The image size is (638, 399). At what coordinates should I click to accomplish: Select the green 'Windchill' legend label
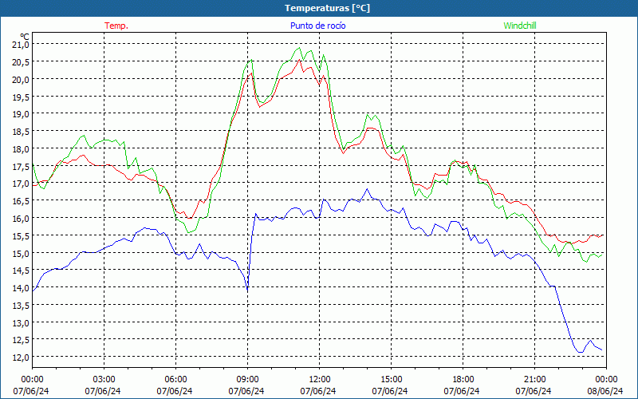click(x=520, y=26)
